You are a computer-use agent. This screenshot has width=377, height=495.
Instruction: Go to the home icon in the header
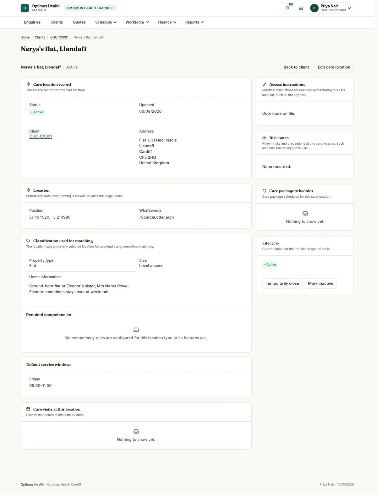[x=301, y=8]
